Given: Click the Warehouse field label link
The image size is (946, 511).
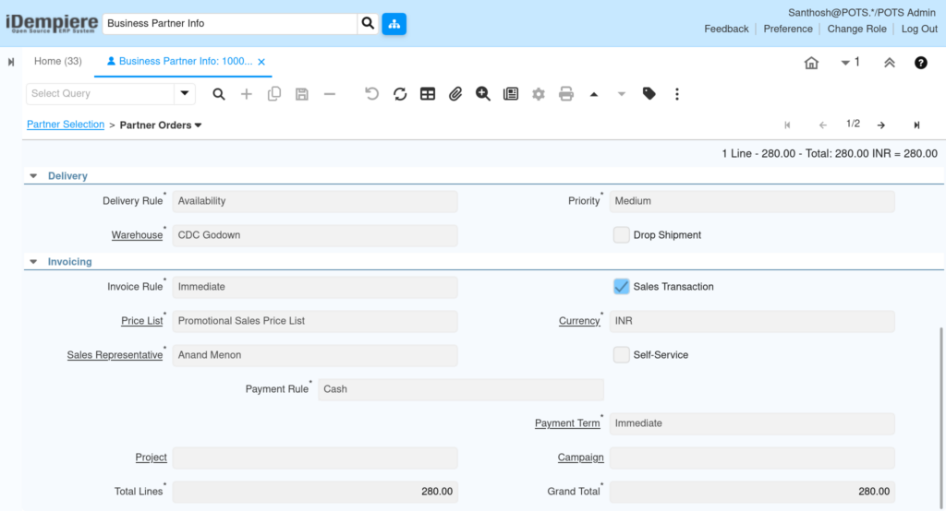Looking at the screenshot, I should tap(137, 235).
